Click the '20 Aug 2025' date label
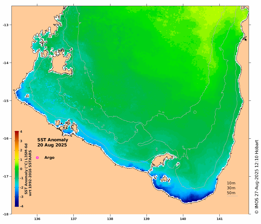Screen dimensions: 261x224 pyautogui.click(x=52, y=145)
